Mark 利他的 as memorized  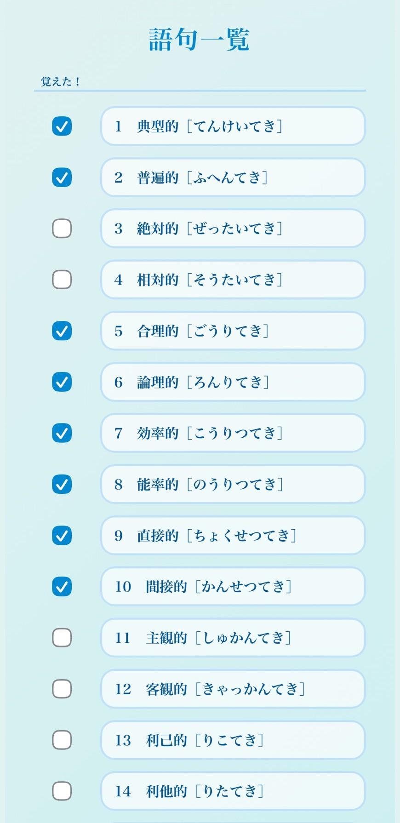[62, 791]
